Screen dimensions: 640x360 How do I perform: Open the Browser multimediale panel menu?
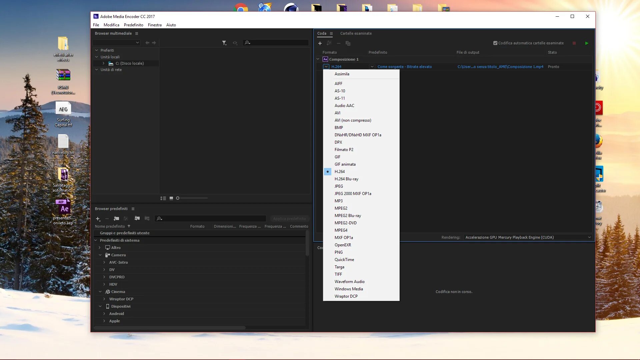tap(136, 33)
